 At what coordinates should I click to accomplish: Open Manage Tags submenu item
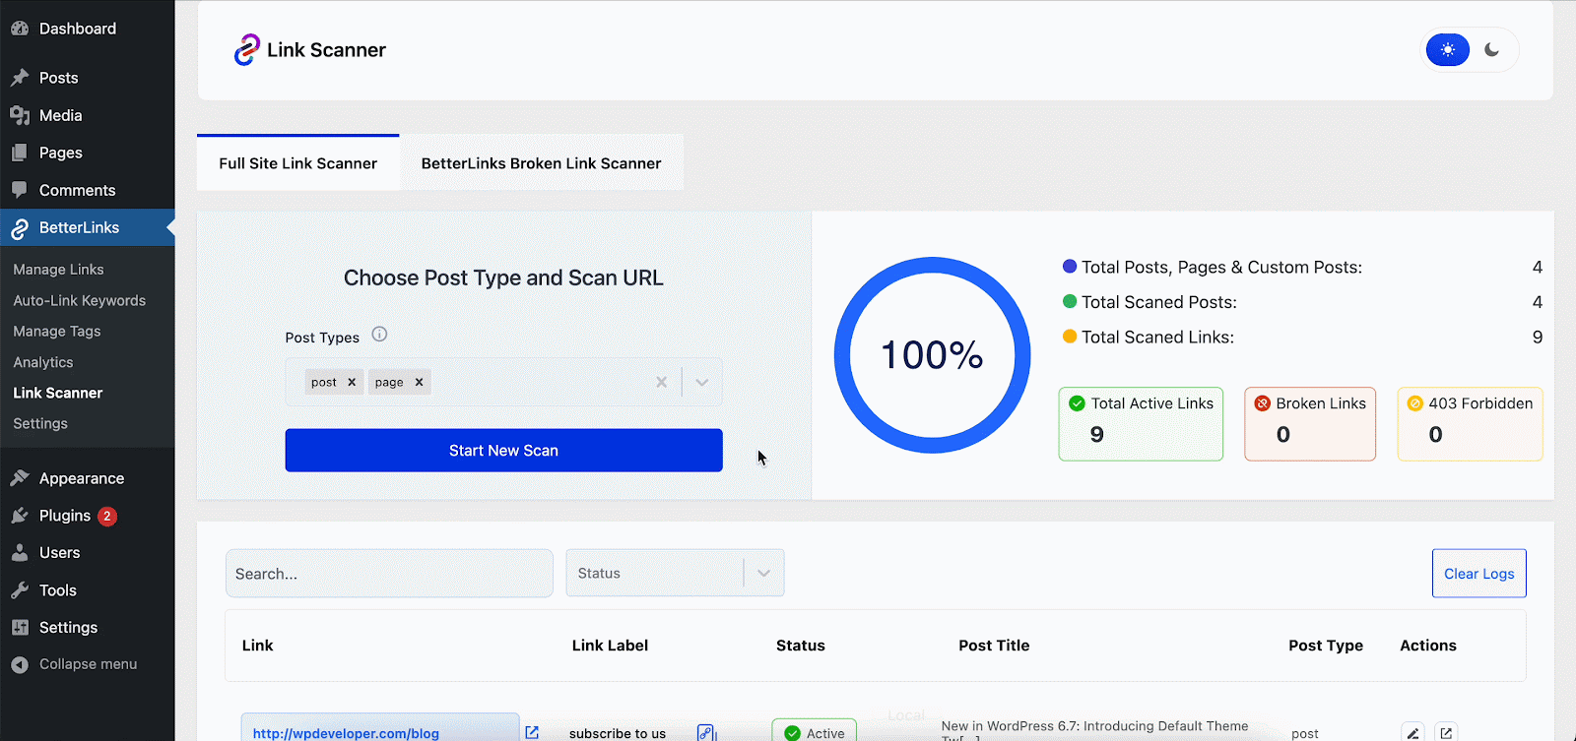[57, 332]
